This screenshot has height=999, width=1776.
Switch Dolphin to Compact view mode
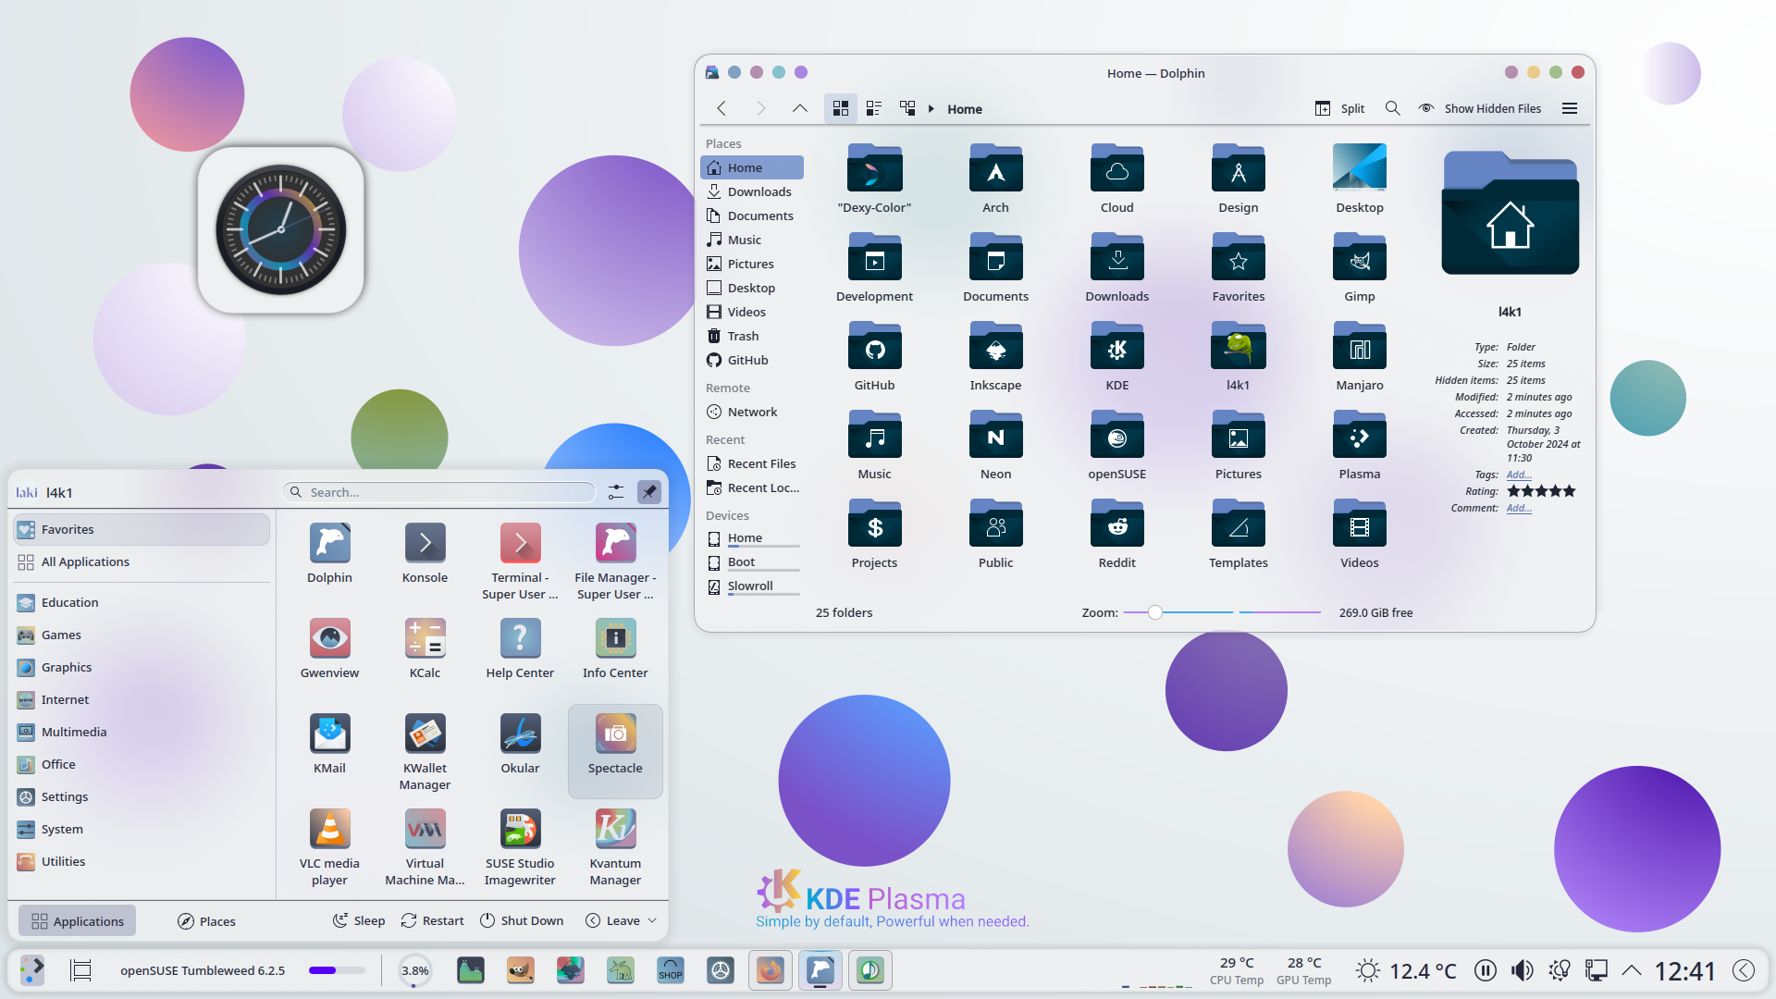pos(873,108)
